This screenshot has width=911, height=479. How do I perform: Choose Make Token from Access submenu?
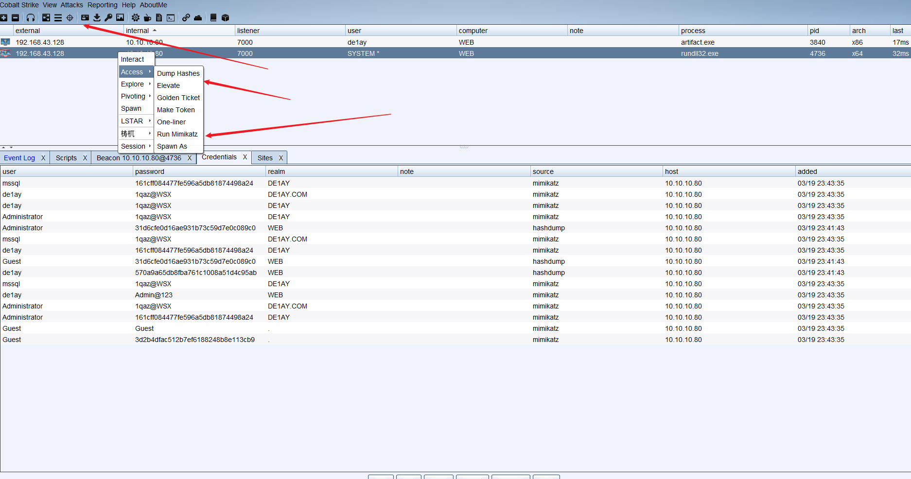178,110
